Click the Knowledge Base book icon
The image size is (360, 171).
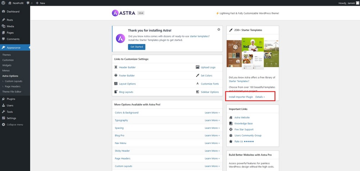231,123
